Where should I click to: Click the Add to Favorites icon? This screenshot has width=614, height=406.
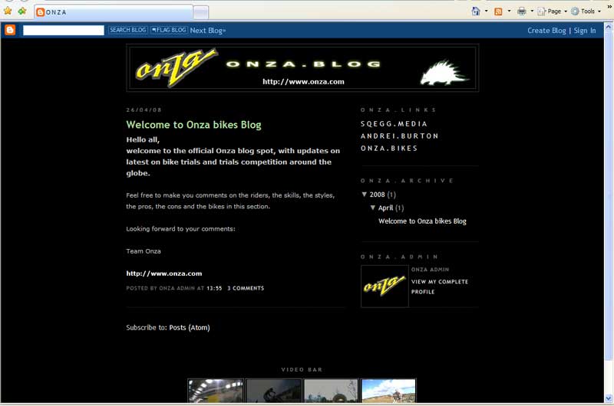click(x=22, y=11)
